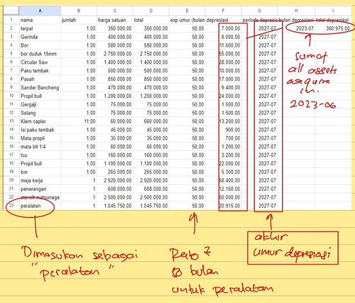Click the '3.200,00' depresiasi cell

(x=224, y=155)
